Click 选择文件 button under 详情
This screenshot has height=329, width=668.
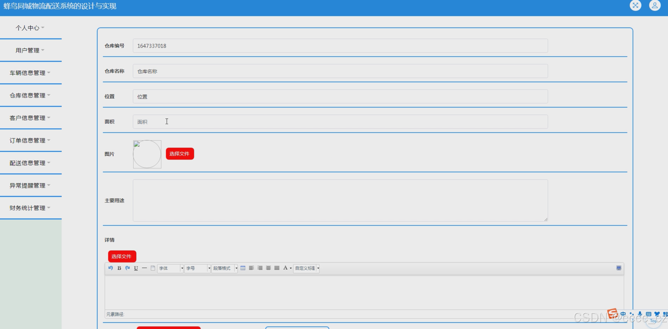122,256
